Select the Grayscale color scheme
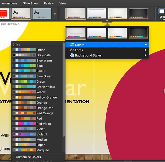This screenshot has width=165, height=162. pyautogui.click(x=43, y=55)
